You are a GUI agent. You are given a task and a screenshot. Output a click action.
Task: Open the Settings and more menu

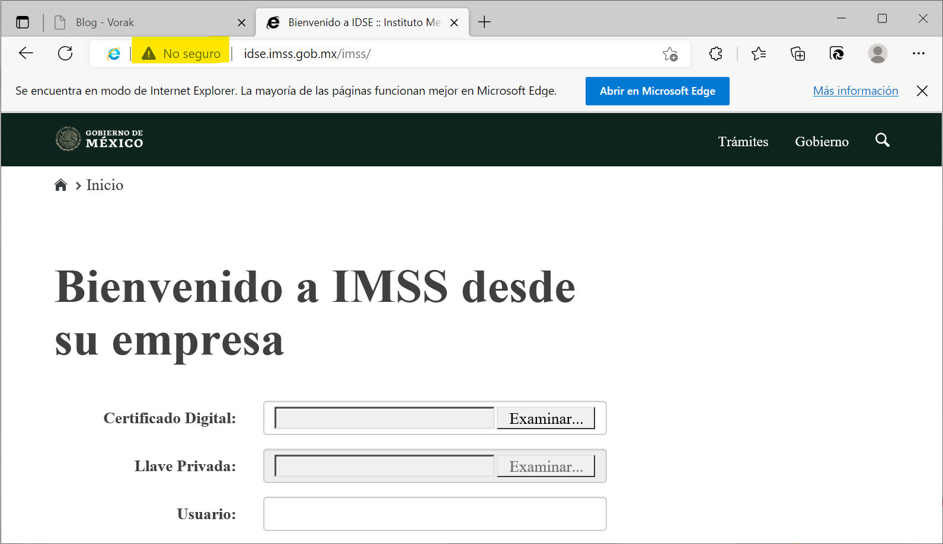pyautogui.click(x=919, y=53)
